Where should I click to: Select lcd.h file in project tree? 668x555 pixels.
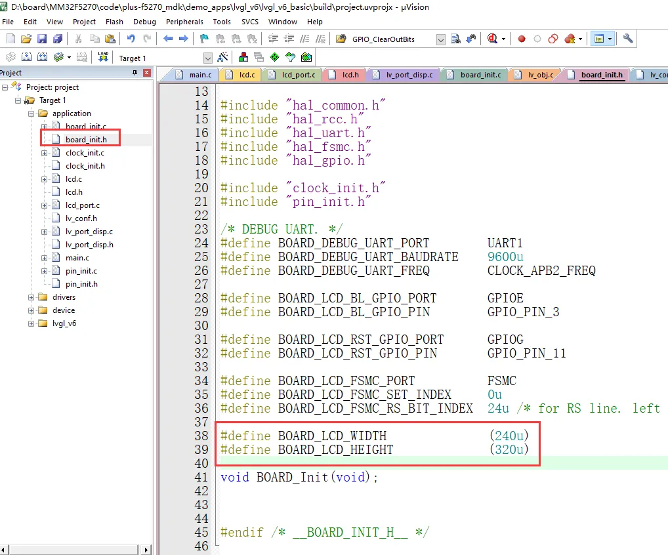tap(74, 192)
